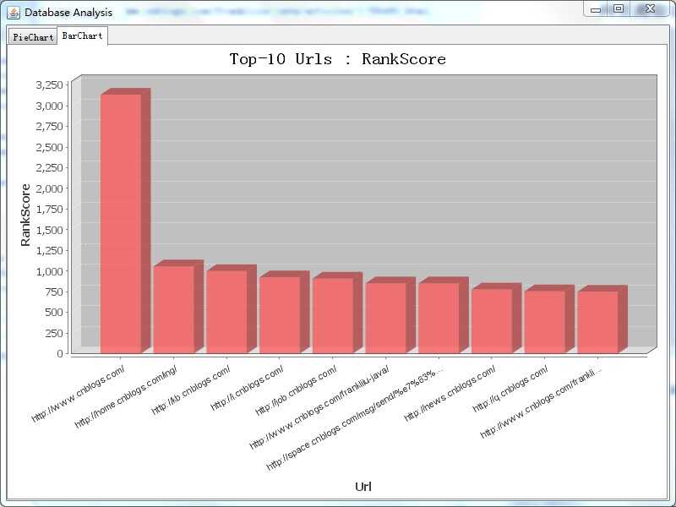676x507 pixels.
Task: Click the 750 value on the Y axis
Action: (x=54, y=292)
